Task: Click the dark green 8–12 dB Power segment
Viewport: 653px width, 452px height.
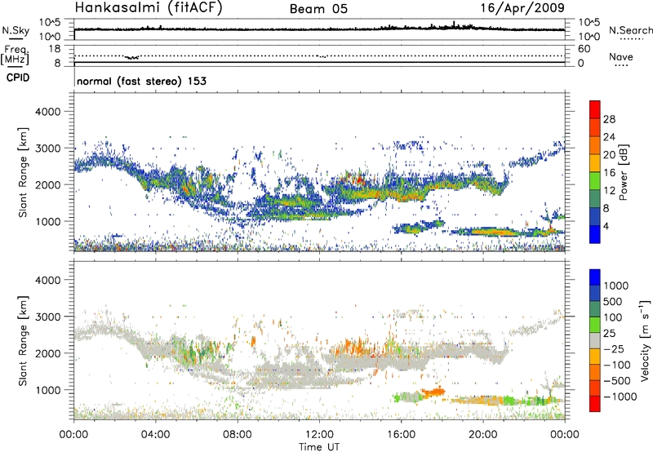Action: pyautogui.click(x=595, y=199)
